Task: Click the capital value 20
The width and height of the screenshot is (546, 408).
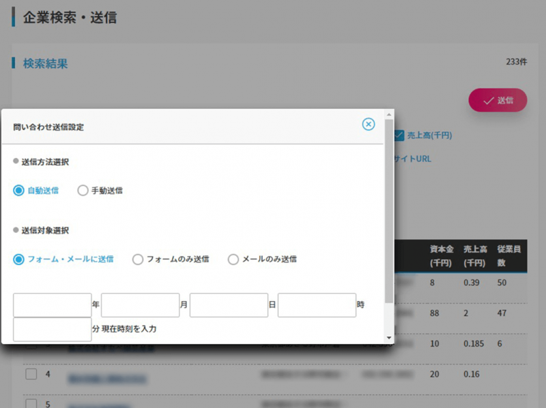Action: click(434, 374)
